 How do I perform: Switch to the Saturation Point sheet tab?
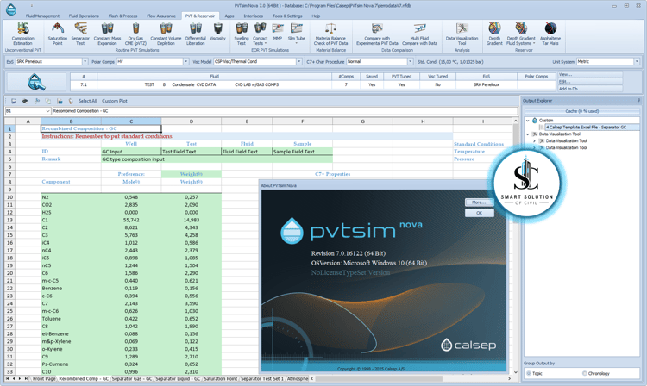click(220, 378)
